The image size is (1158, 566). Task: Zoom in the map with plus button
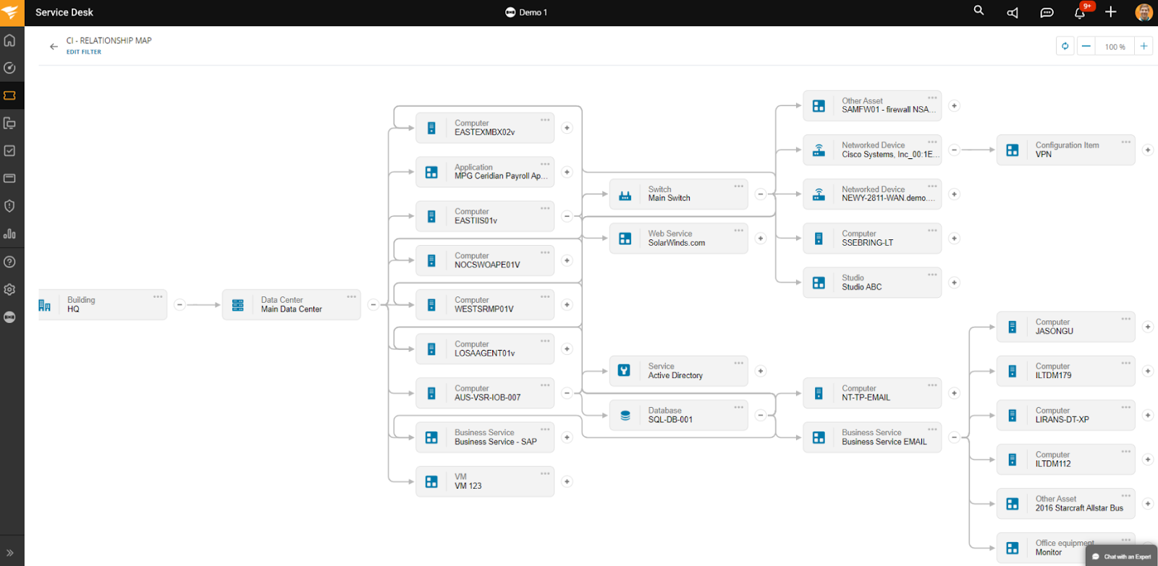point(1144,46)
